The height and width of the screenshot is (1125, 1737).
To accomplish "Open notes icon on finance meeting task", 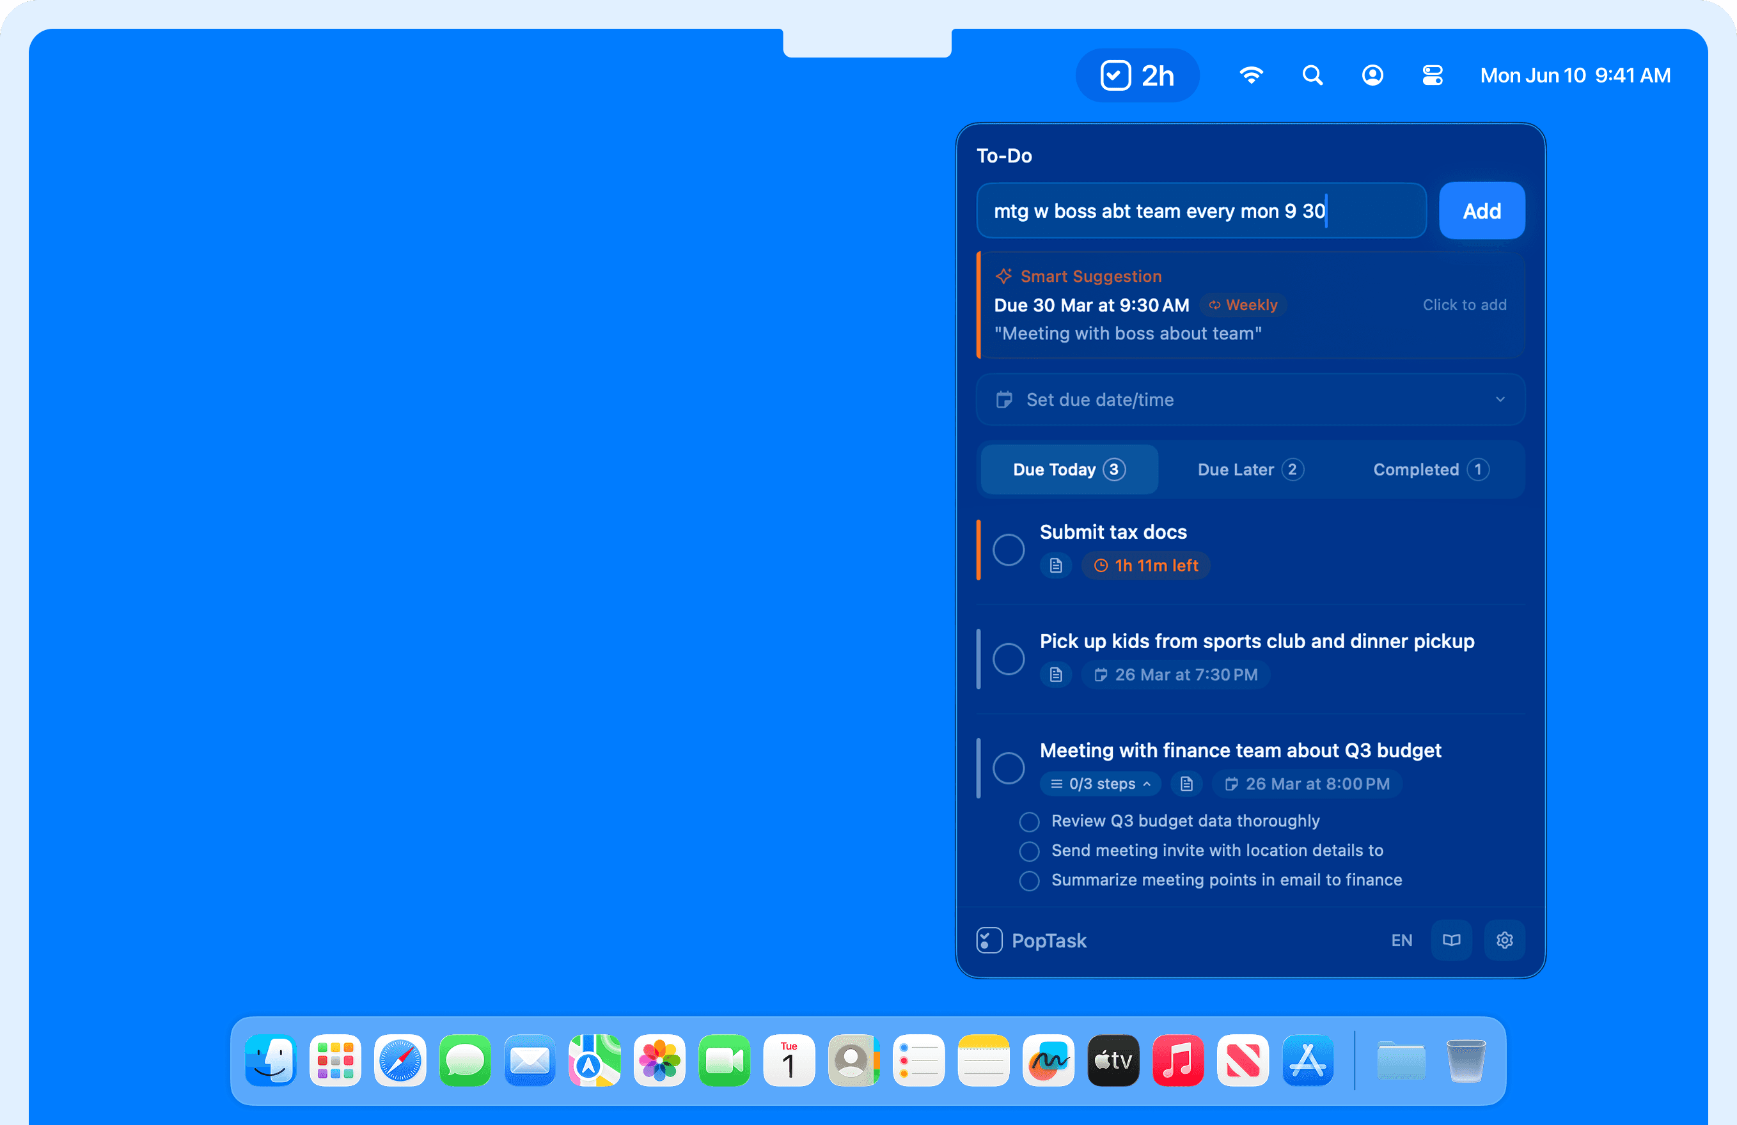I will [x=1186, y=784].
